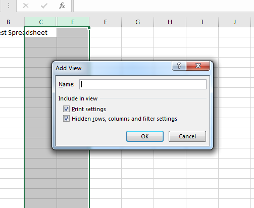Select column G header
Screen dimensions: 254x208
click(x=137, y=22)
